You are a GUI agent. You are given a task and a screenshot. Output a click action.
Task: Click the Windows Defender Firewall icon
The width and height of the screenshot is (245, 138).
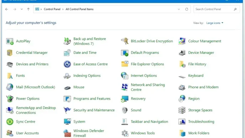pos(67,133)
